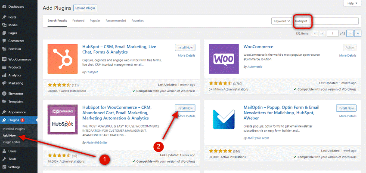Open the Recommended plugins tab
366x173 pixels.
(116, 21)
